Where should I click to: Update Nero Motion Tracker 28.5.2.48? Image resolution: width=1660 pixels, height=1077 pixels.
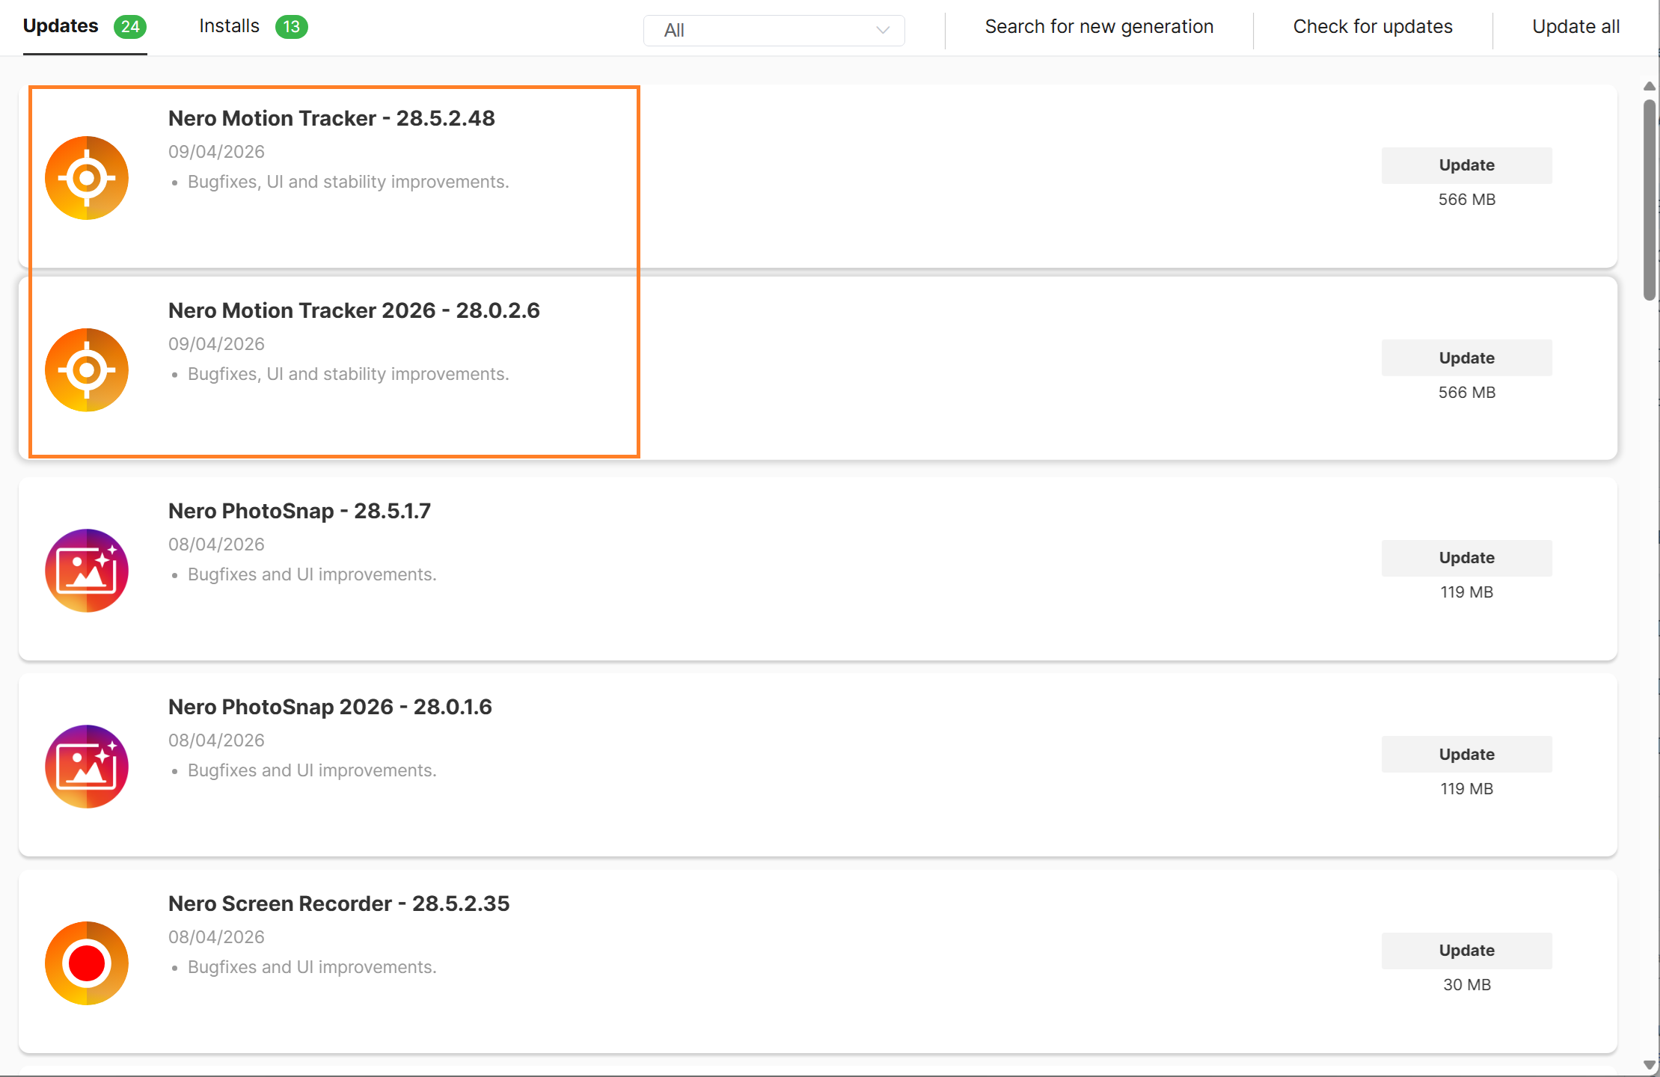(x=1466, y=165)
